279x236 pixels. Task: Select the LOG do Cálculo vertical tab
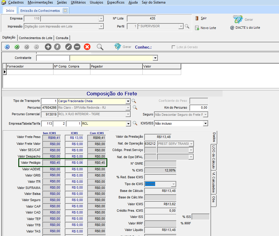(213, 157)
